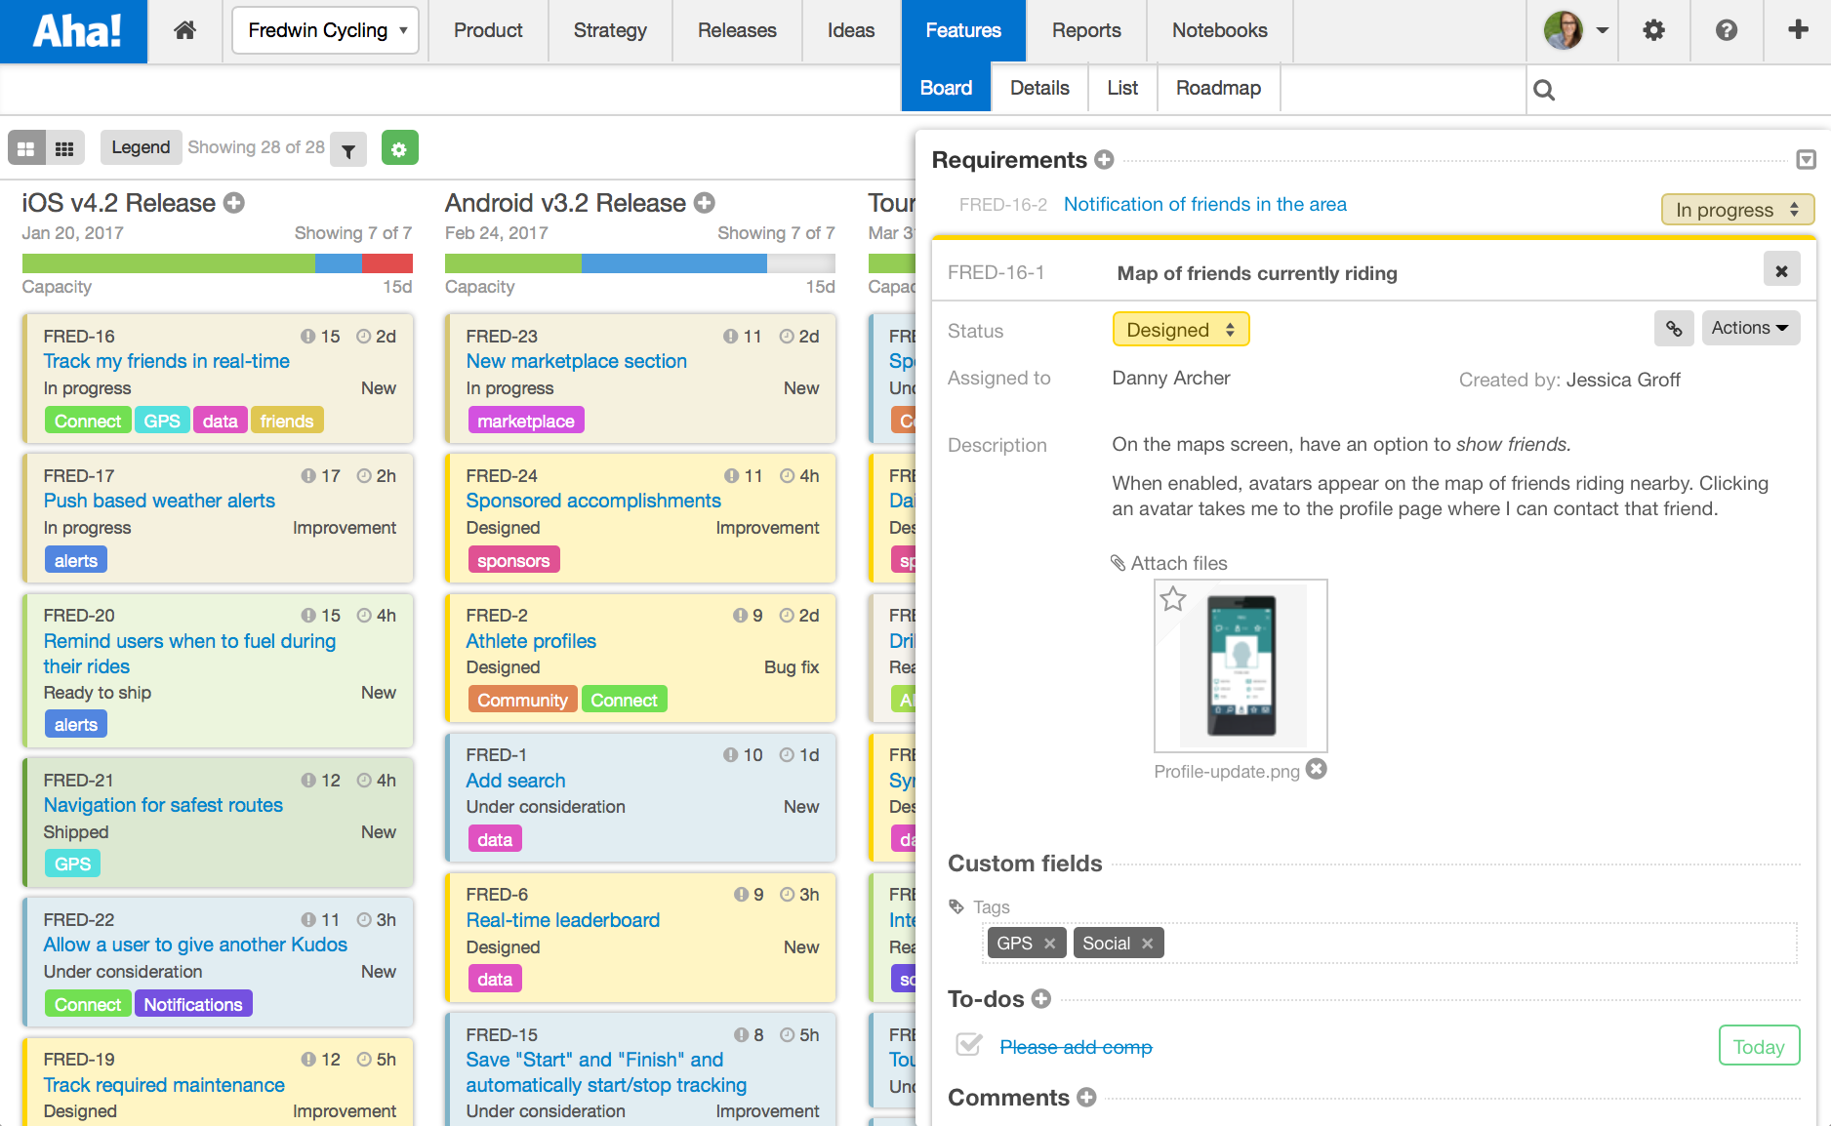Open the Profile-update.png attachment thumbnail

click(1240, 665)
